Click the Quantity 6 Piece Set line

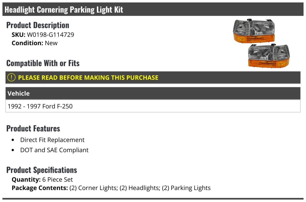[x=42, y=180]
